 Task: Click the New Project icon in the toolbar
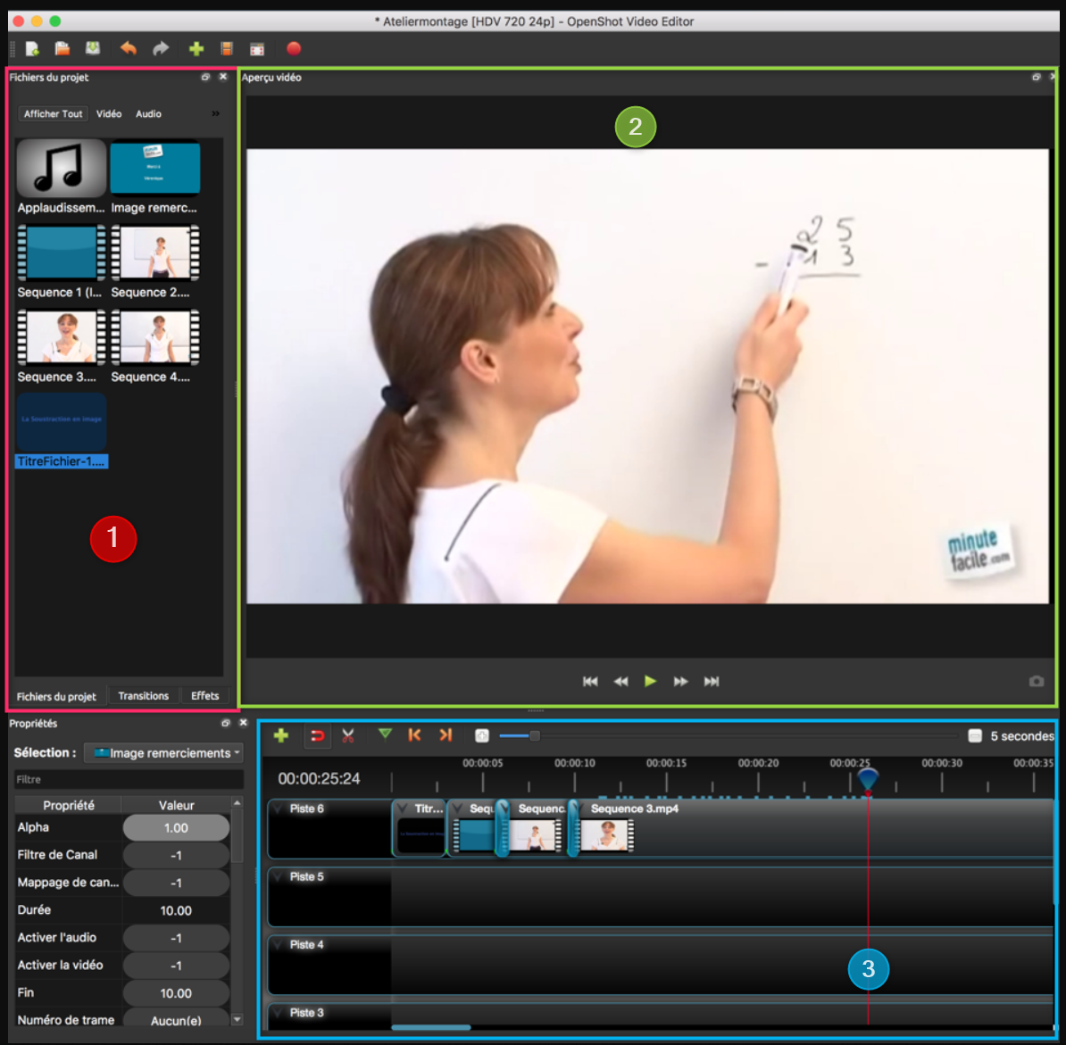coord(32,48)
